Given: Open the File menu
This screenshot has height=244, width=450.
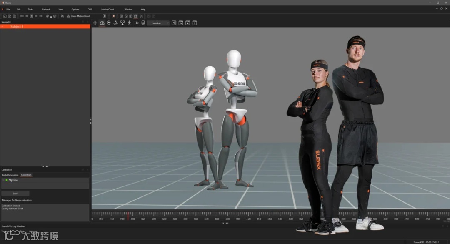Looking at the screenshot, I should 8,10.
